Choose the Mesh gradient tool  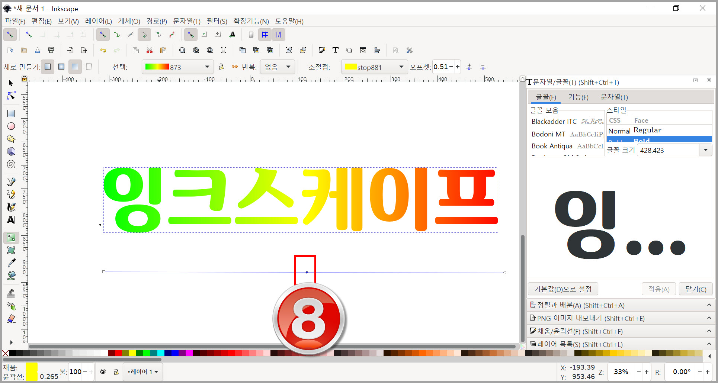(11, 250)
